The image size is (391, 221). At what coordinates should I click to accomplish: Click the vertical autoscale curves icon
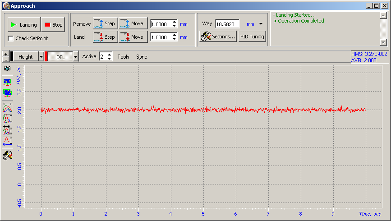click(8, 119)
